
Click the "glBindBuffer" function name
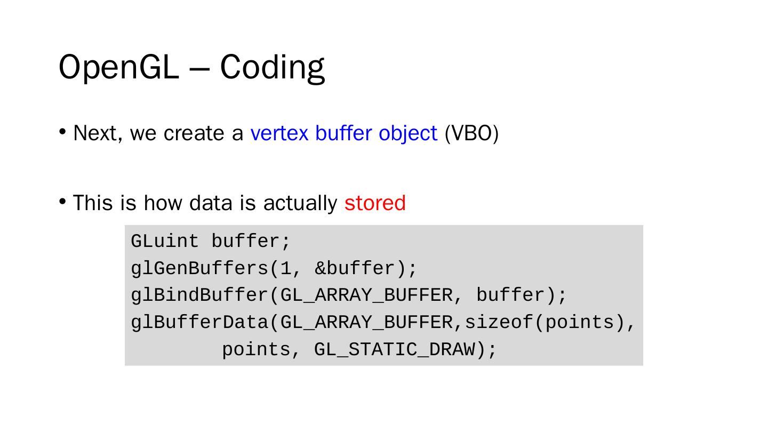pos(200,295)
